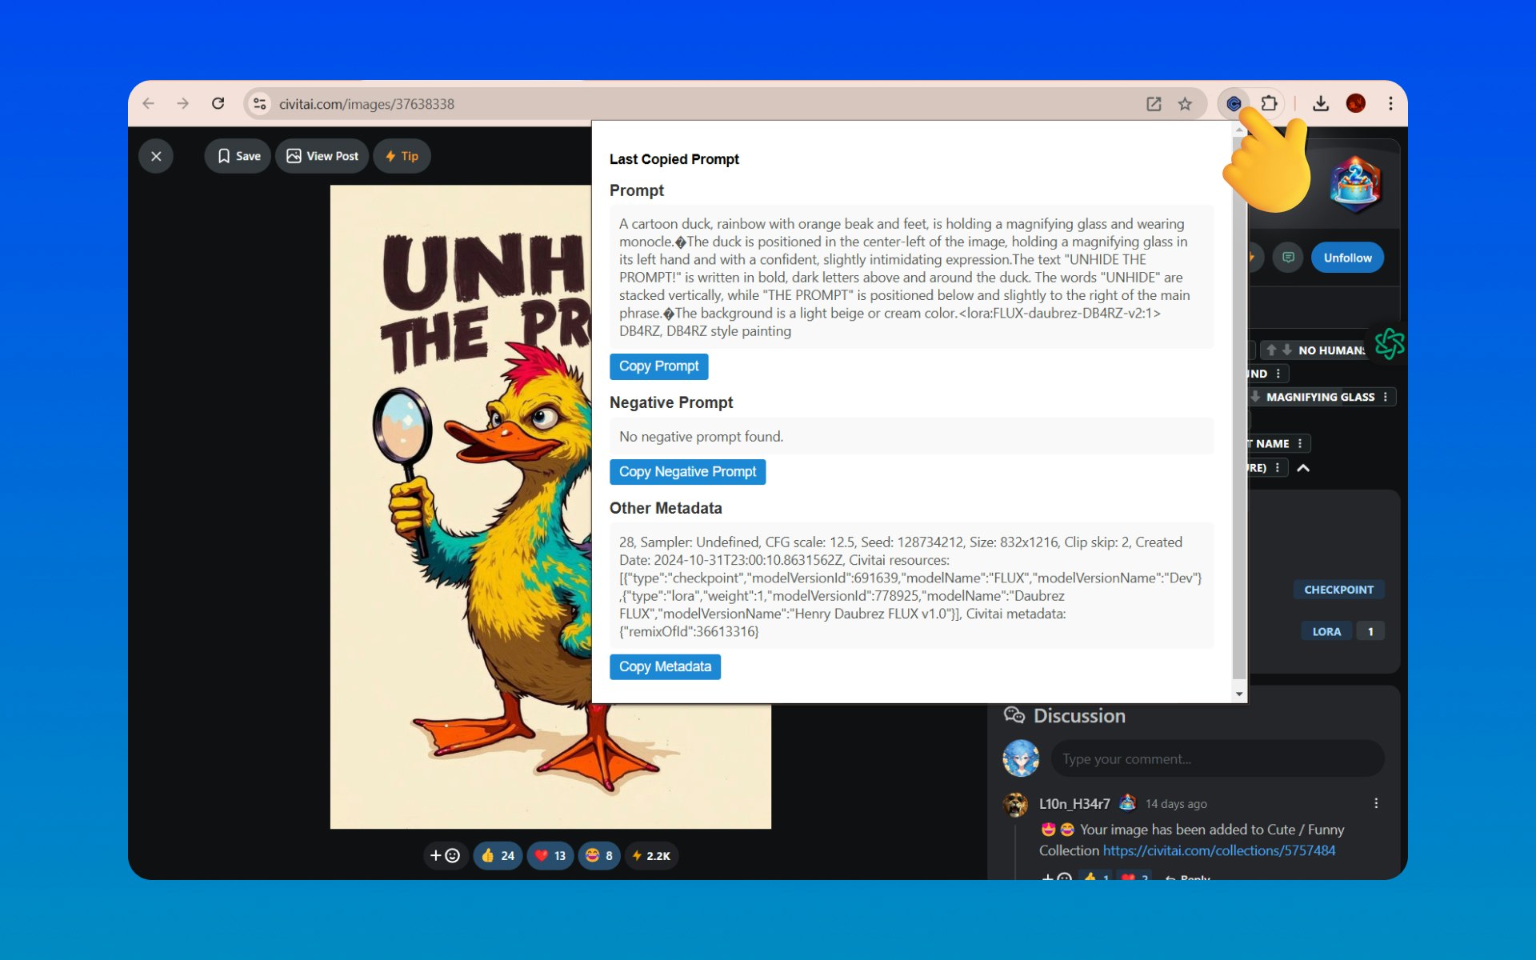This screenshot has width=1536, height=960.
Task: Open the Extensions puzzle icon
Action: [x=1269, y=103]
